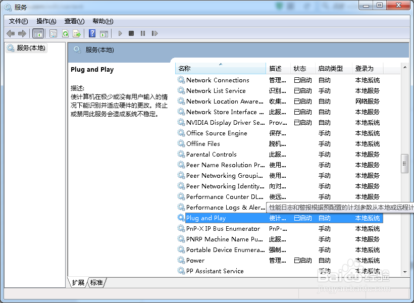Click Prov... description of NVIDIA Display Driver
The width and height of the screenshot is (414, 303).
click(x=278, y=123)
